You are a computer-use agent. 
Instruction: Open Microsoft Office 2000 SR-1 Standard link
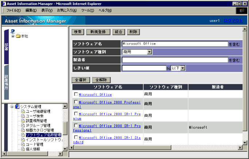107,140
